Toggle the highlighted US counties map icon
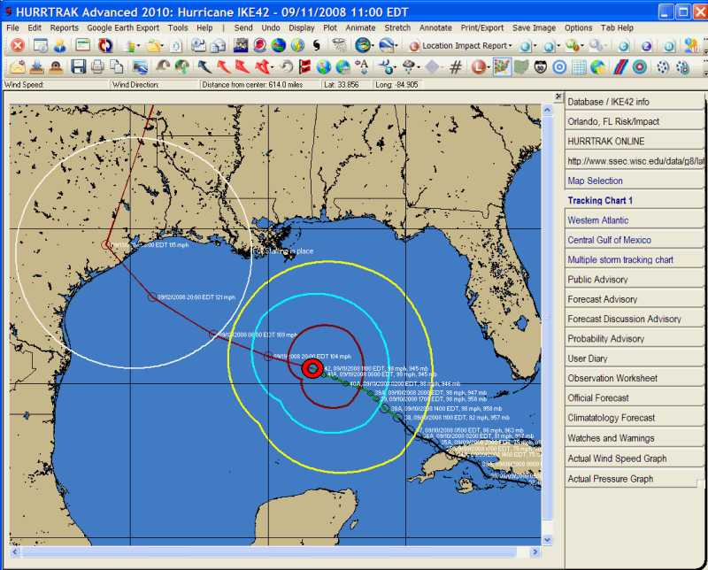708x570 pixels. click(x=502, y=66)
